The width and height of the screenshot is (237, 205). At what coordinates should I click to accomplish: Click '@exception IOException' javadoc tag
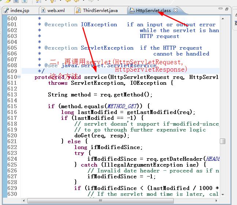(x=81, y=24)
